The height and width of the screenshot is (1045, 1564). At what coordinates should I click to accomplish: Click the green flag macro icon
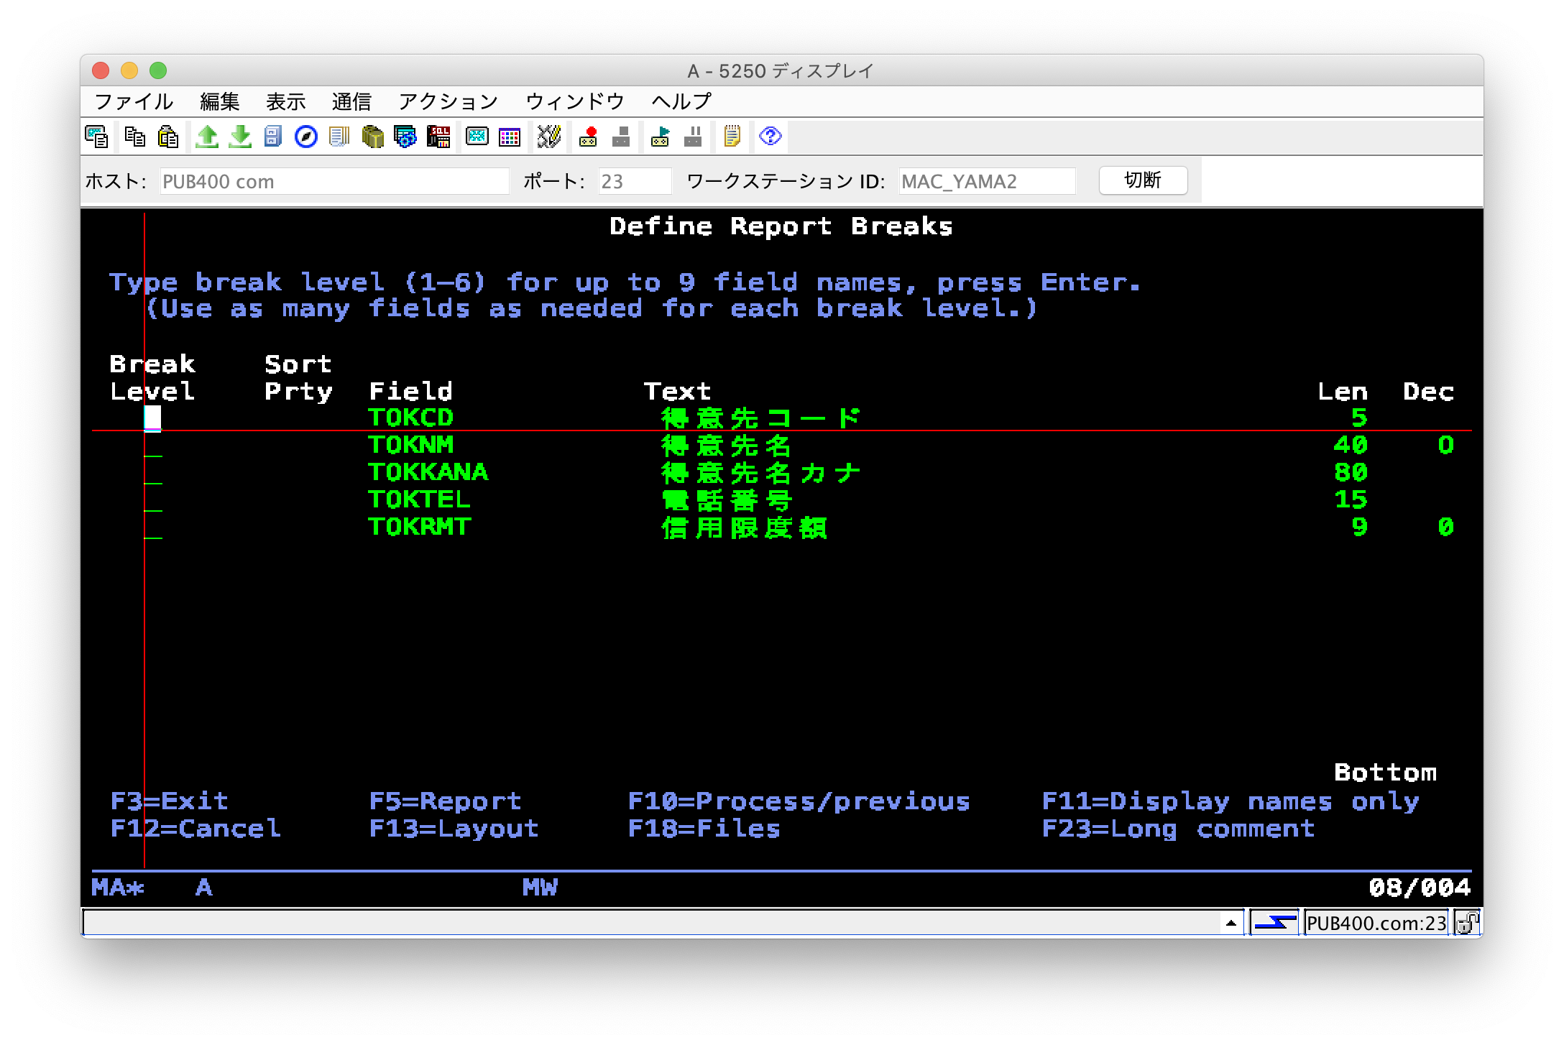[x=660, y=137]
